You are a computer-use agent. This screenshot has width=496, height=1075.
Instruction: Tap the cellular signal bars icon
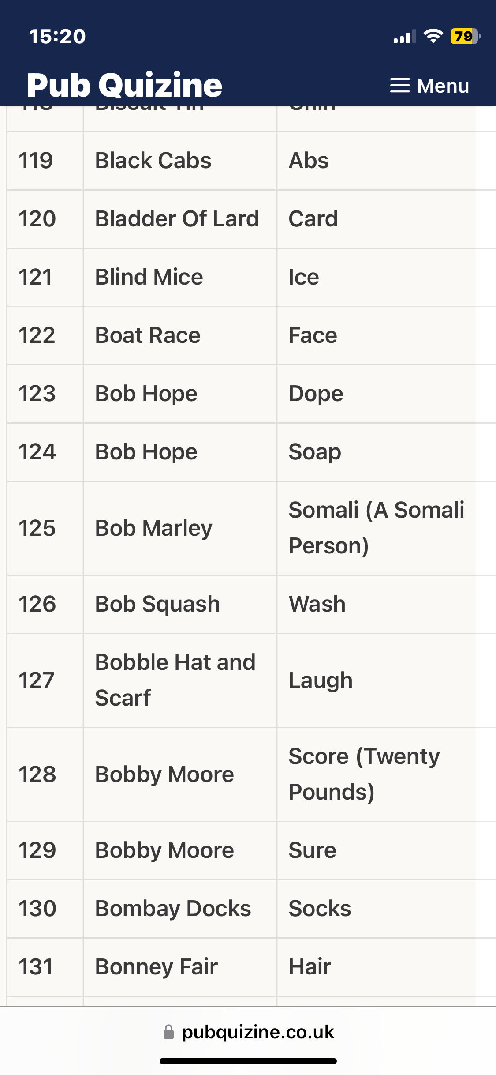pyautogui.click(x=404, y=37)
